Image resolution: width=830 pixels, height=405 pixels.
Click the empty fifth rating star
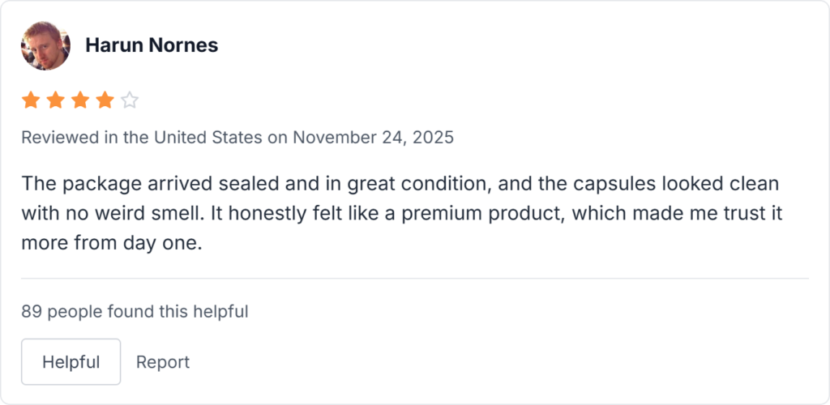pyautogui.click(x=130, y=100)
